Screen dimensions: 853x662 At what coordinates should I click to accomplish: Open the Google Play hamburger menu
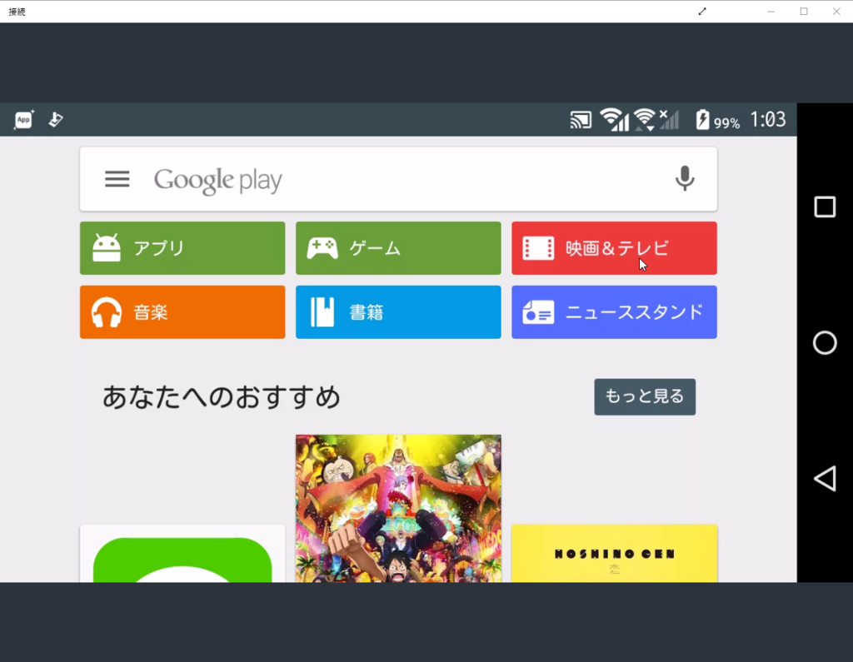[x=117, y=179]
